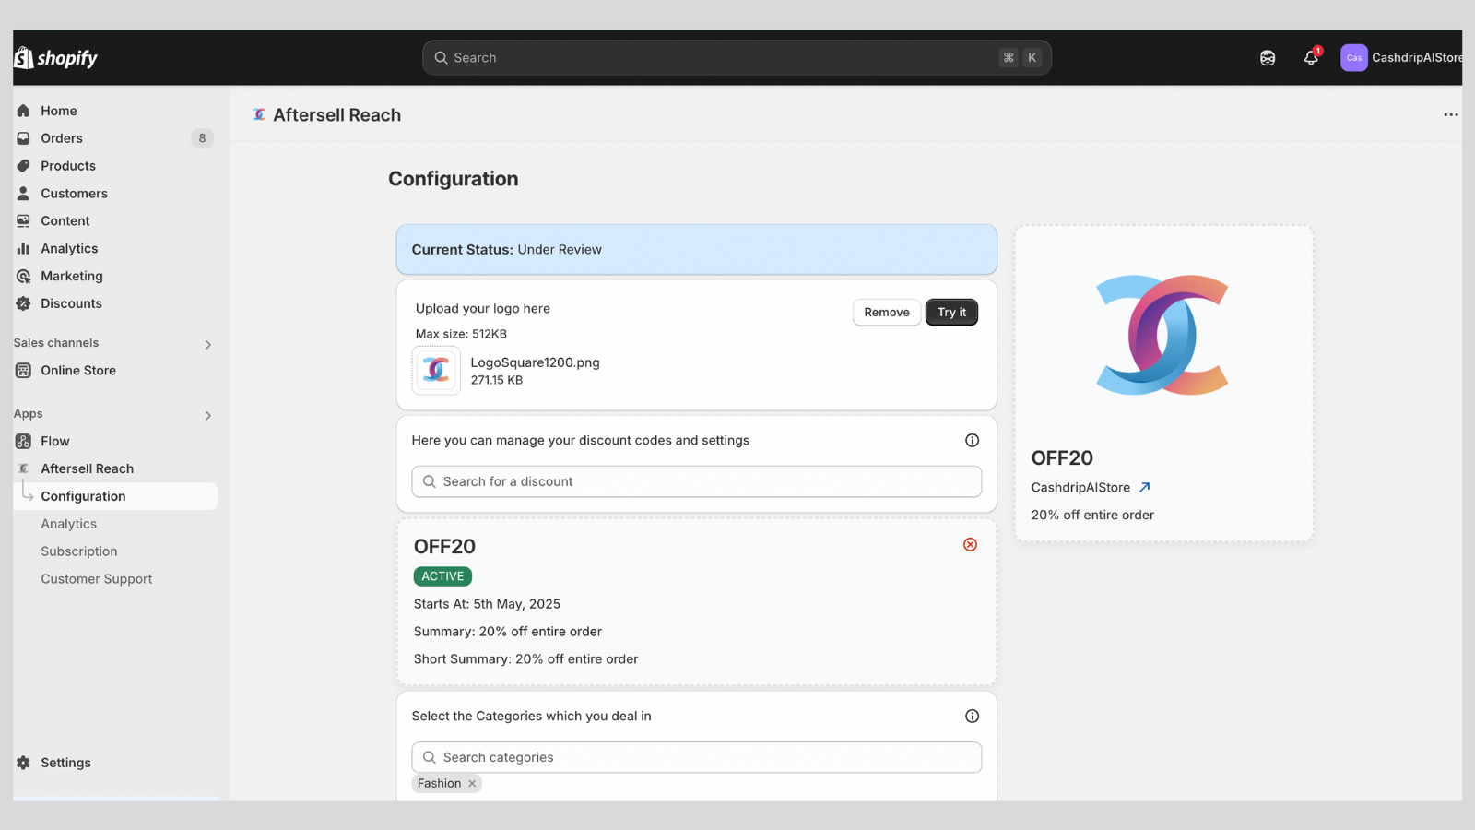This screenshot has height=830, width=1475.
Task: Click the Aftersell Reach sidebar app icon
Action: pyautogui.click(x=23, y=468)
